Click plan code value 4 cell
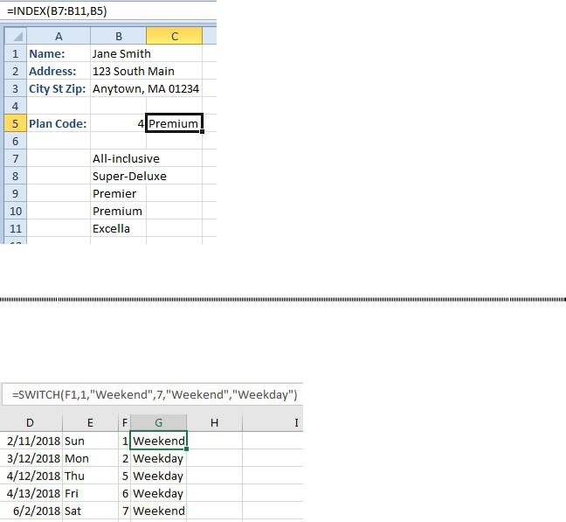 119,123
